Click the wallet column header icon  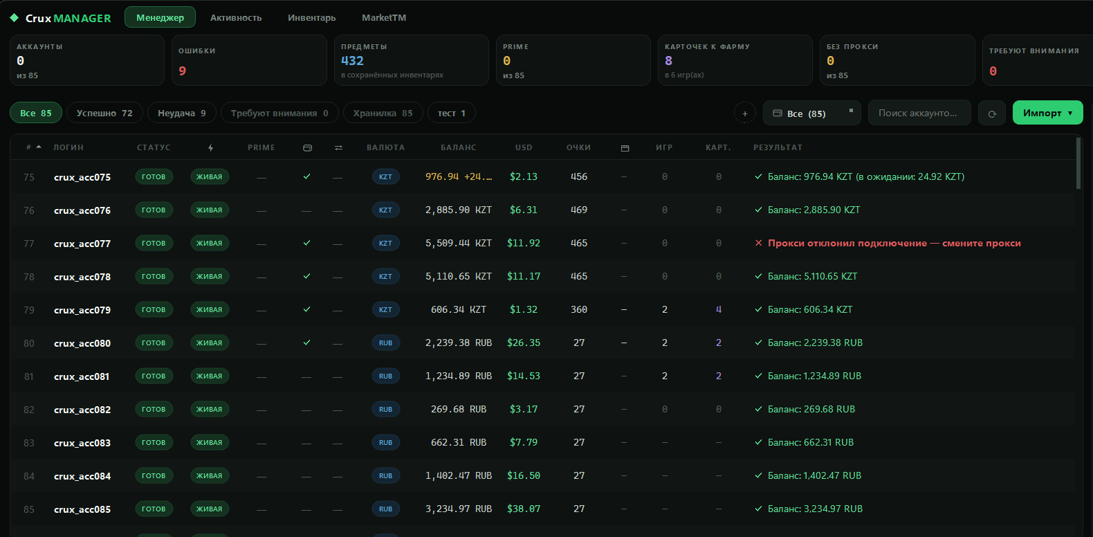(x=308, y=148)
